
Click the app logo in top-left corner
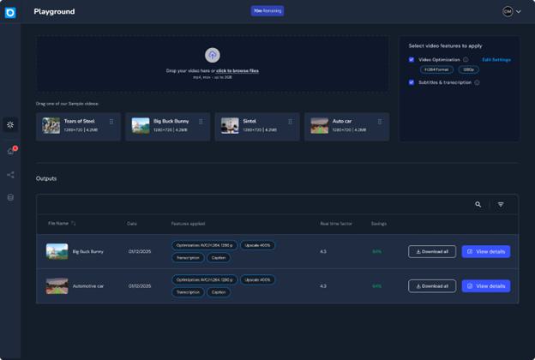click(x=10, y=13)
